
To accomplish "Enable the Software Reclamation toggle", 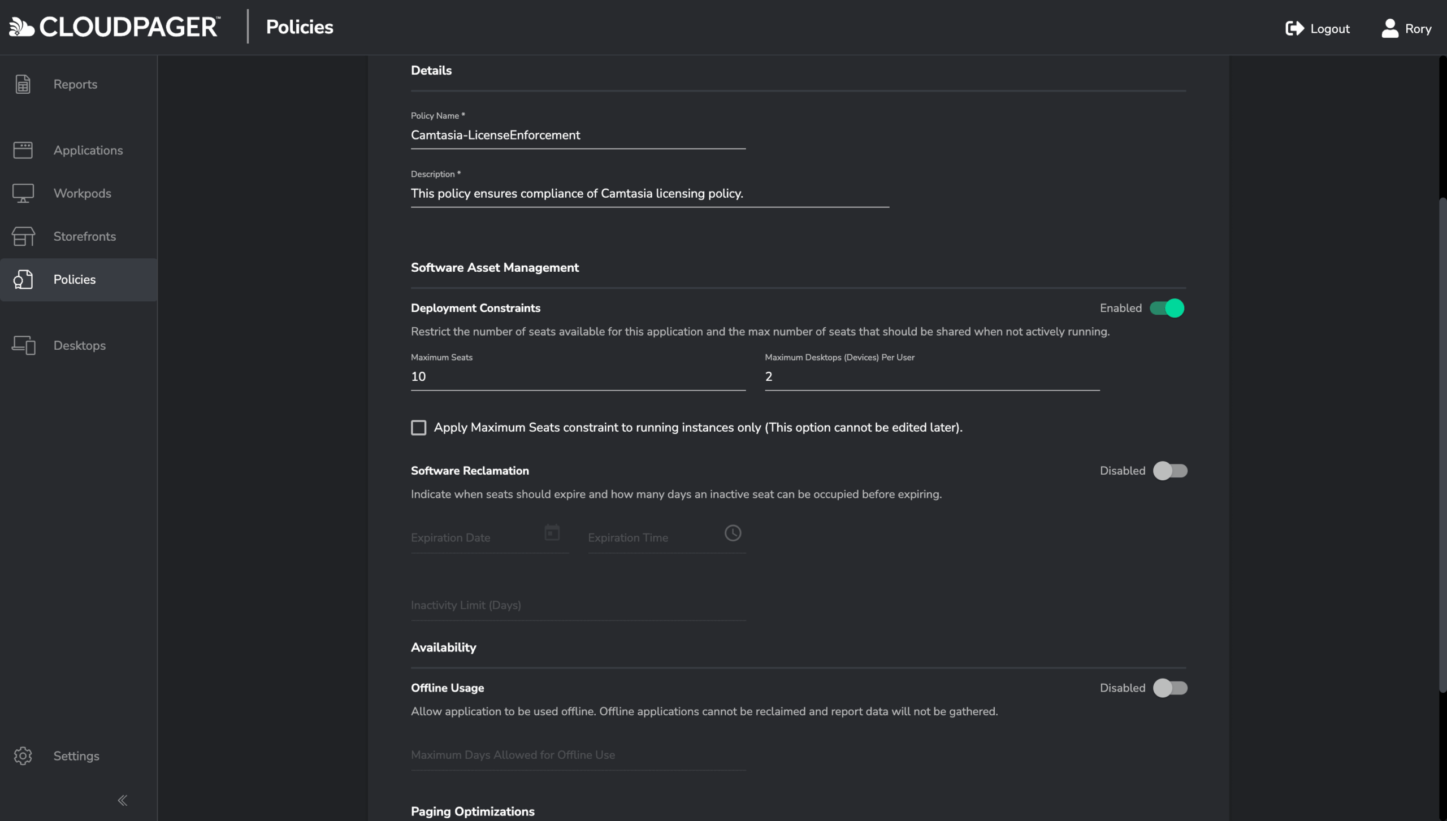I will 1170,471.
